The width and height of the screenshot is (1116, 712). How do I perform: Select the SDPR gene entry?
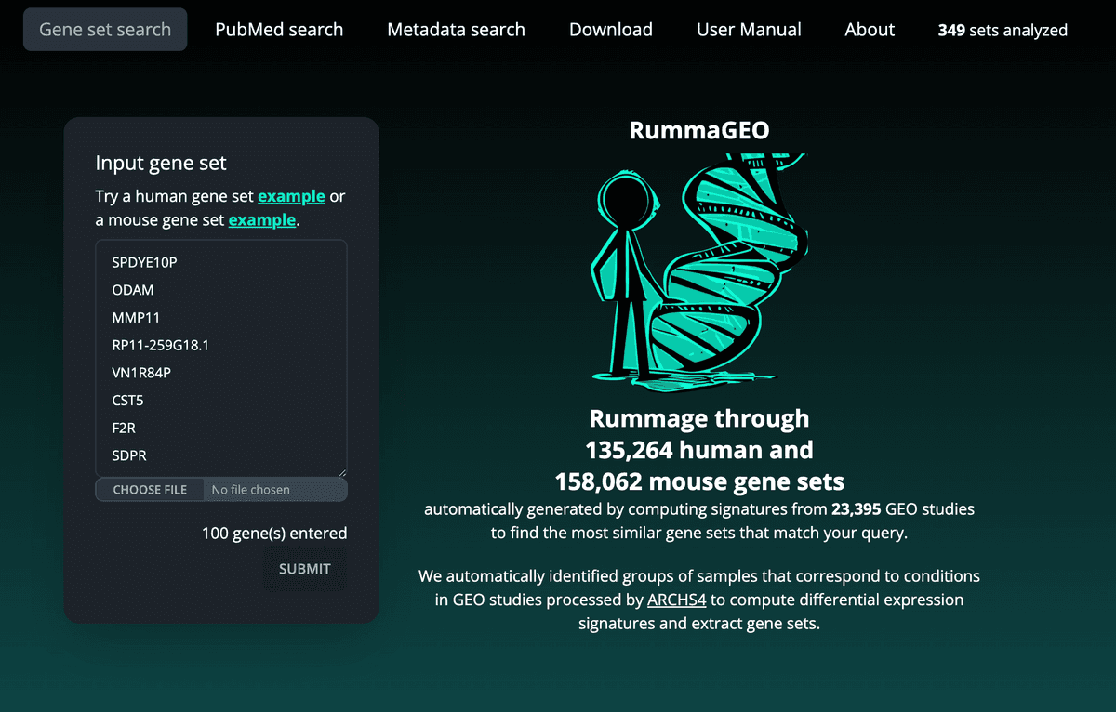(x=129, y=456)
